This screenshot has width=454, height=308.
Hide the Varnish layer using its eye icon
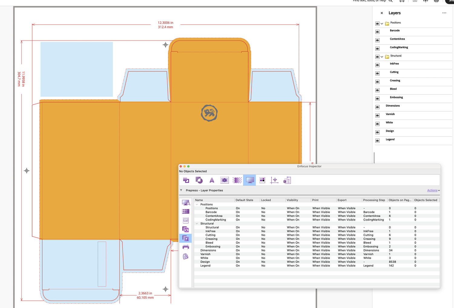pos(377,115)
